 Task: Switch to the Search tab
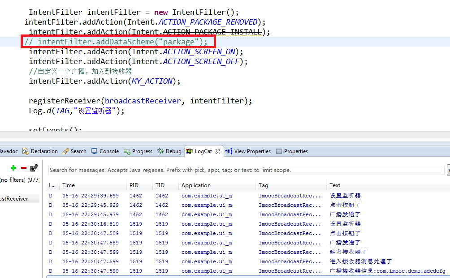pos(74,151)
